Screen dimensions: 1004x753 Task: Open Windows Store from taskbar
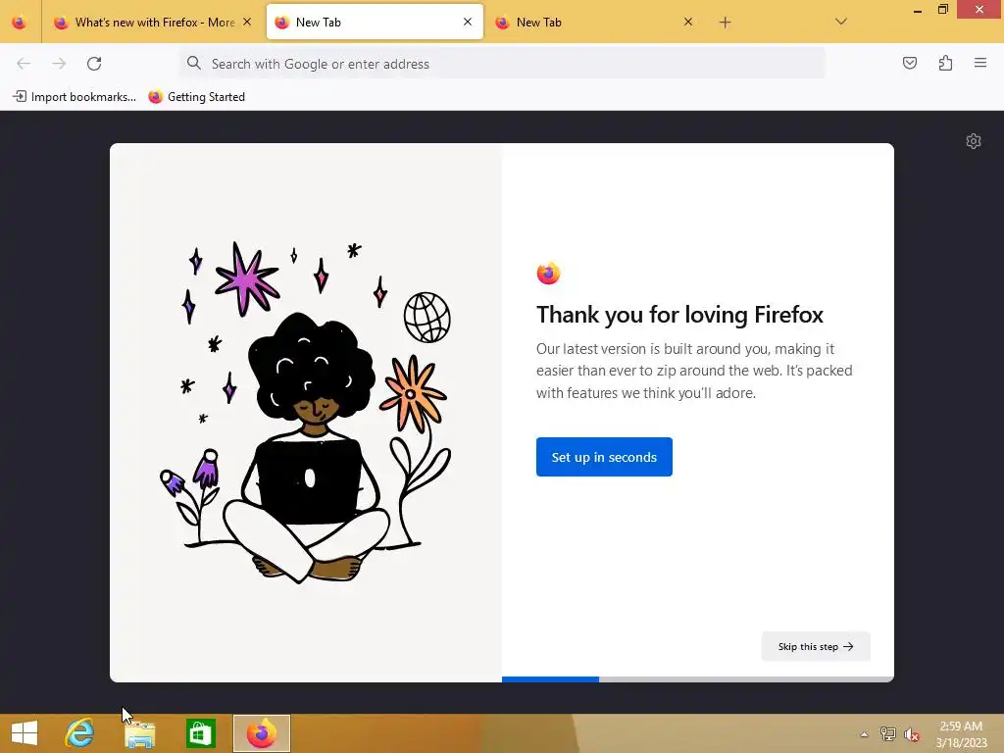coord(200,733)
